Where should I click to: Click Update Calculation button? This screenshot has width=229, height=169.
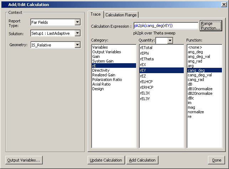coord(106,160)
